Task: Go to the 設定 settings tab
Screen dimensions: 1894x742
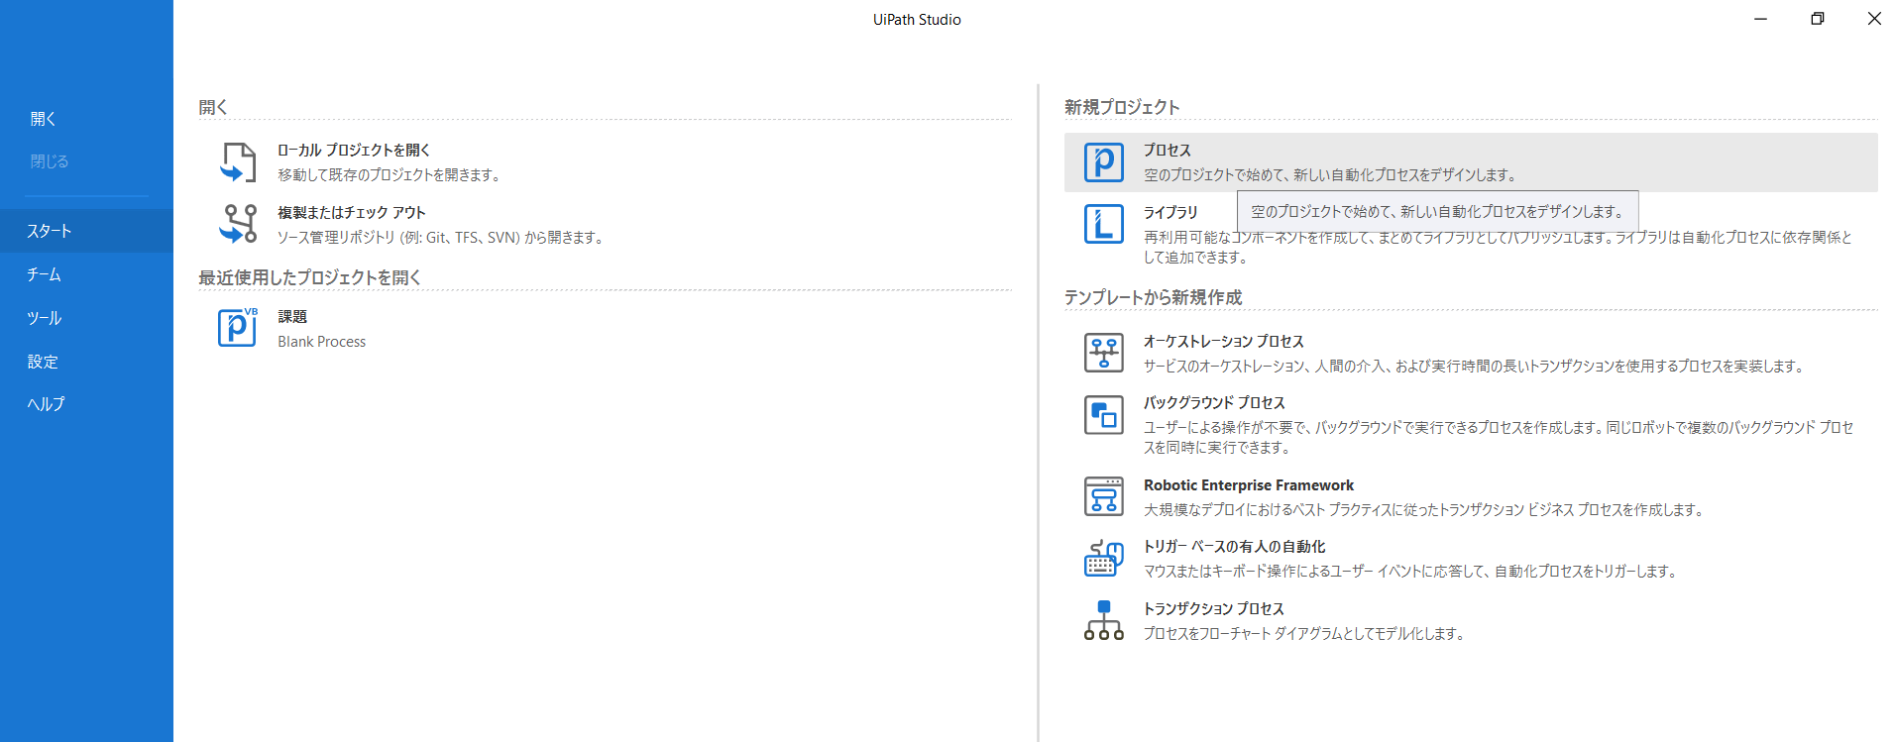Action: tap(86, 362)
